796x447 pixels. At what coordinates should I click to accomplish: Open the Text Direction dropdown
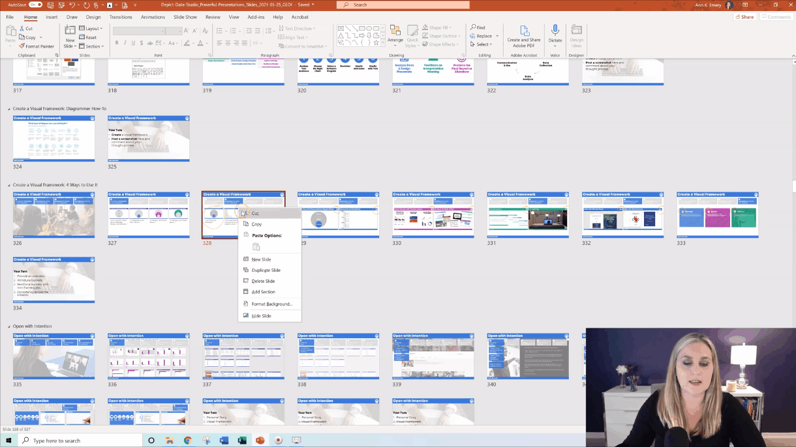tap(296, 29)
